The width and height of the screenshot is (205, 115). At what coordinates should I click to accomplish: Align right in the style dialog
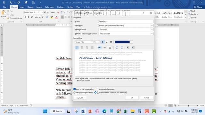click(87, 48)
